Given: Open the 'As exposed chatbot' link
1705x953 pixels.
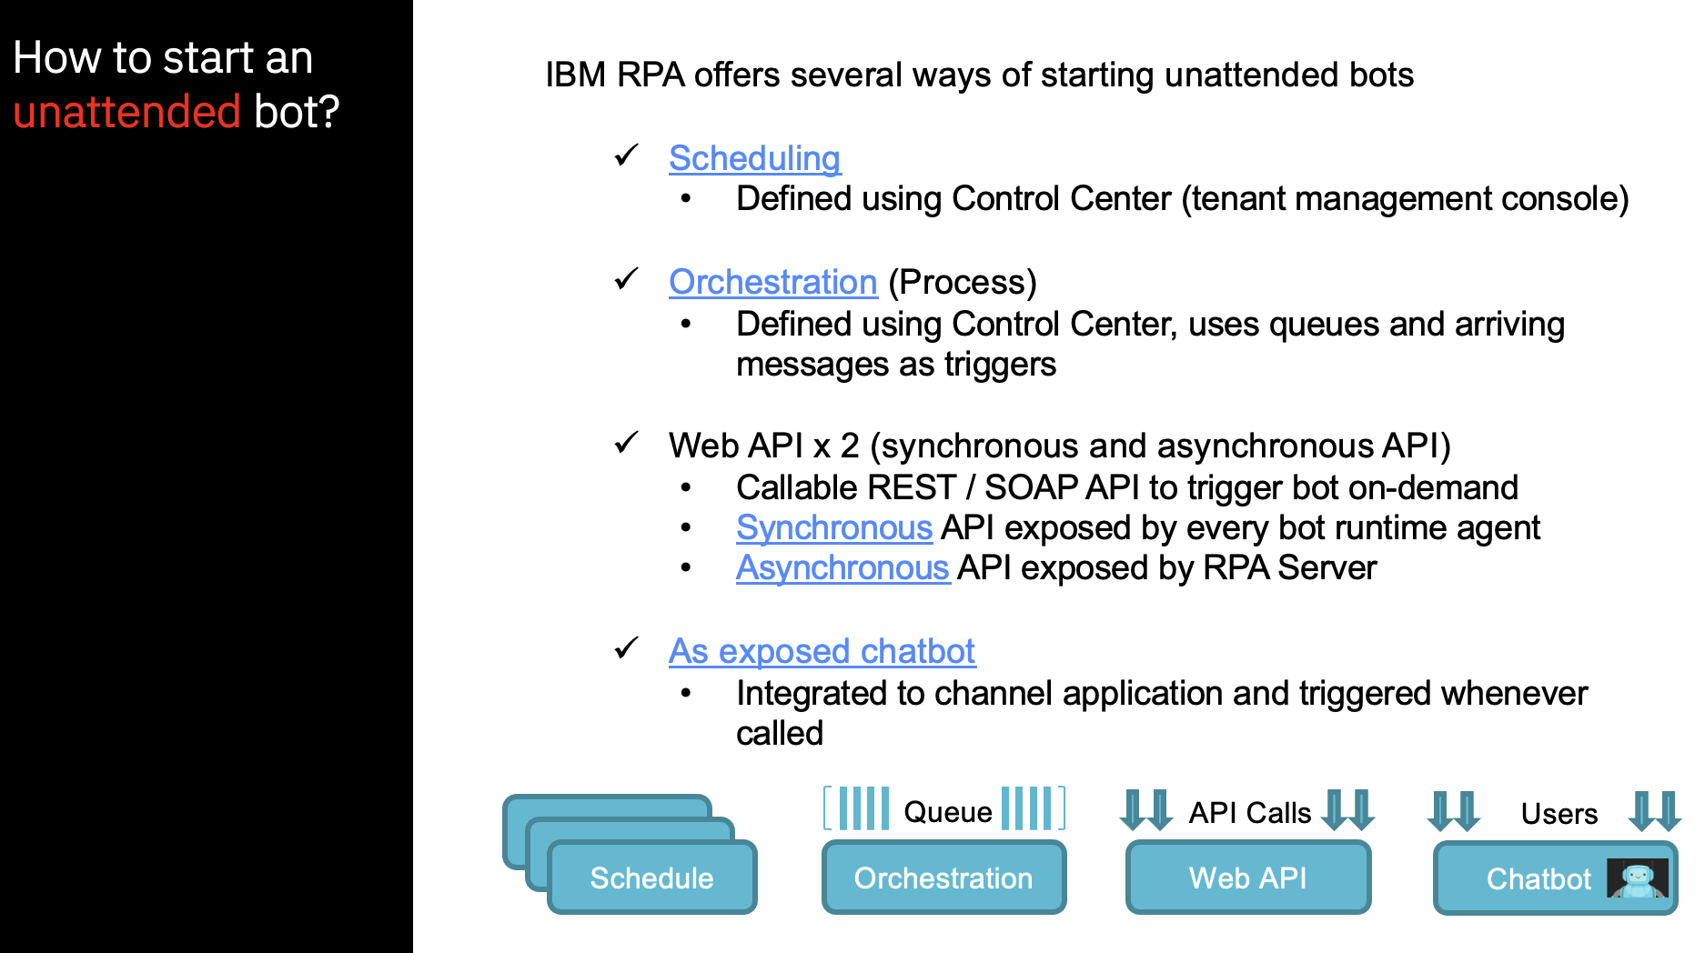Looking at the screenshot, I should [822, 651].
